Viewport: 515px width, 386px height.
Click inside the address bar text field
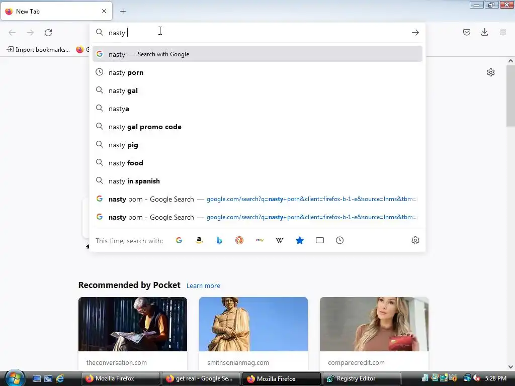257,33
